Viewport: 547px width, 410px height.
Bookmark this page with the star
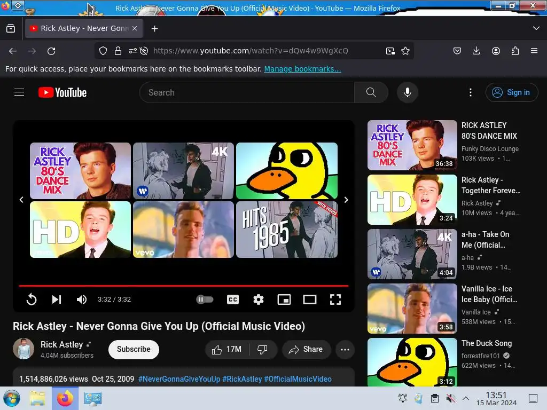click(x=405, y=51)
